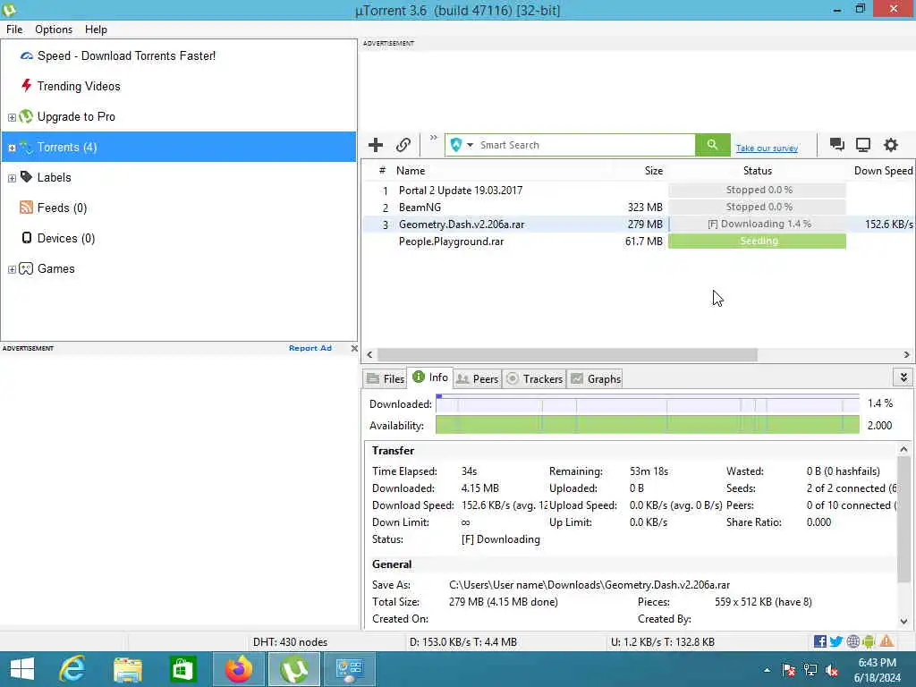Click Info pane scroll up arrow
Viewport: 916px width, 687px height.
click(x=903, y=449)
